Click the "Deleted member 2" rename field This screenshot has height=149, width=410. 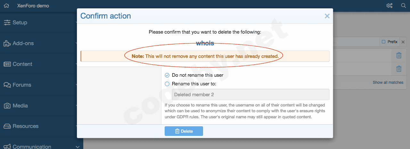(250, 95)
